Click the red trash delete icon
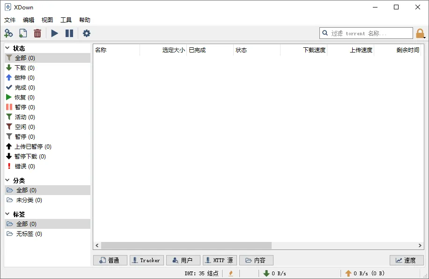Viewport: 429px width, 279px height. pyautogui.click(x=37, y=33)
